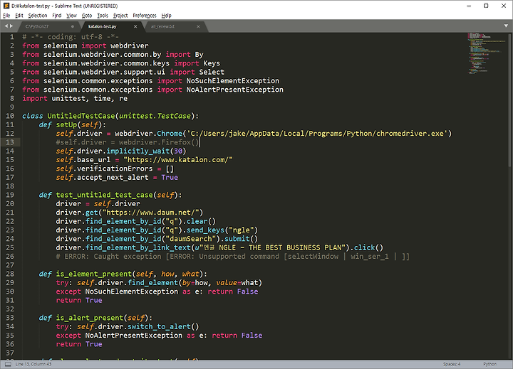The width and height of the screenshot is (513, 369).
Task: Open the Find menu
Action: pos(57,16)
